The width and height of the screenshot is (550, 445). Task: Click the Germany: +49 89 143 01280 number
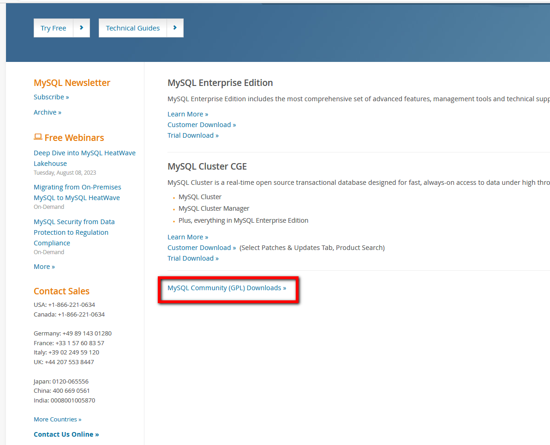[72, 333]
